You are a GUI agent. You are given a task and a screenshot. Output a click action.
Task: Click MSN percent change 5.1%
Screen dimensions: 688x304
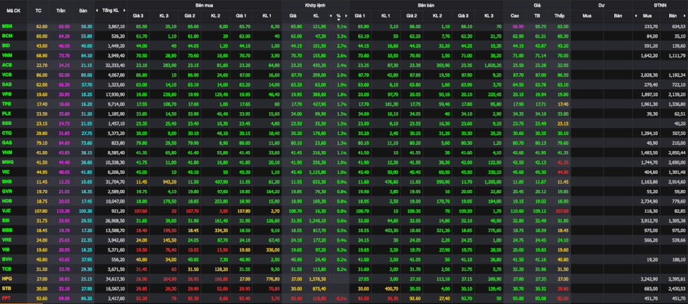342,26
